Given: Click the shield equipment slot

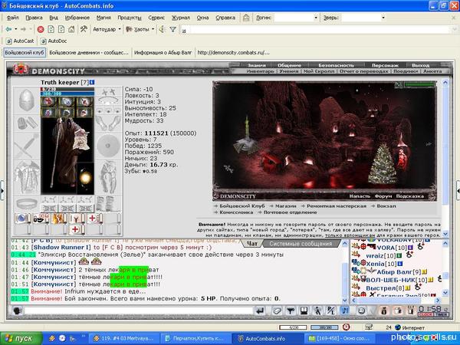Looking at the screenshot, I should point(108,146).
